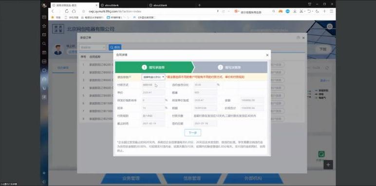
Task: Open the sidebar favorites star icon
Action: [44, 26]
